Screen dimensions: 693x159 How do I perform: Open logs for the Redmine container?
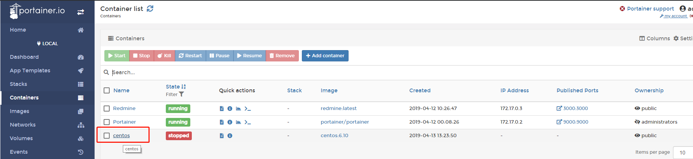222,109
